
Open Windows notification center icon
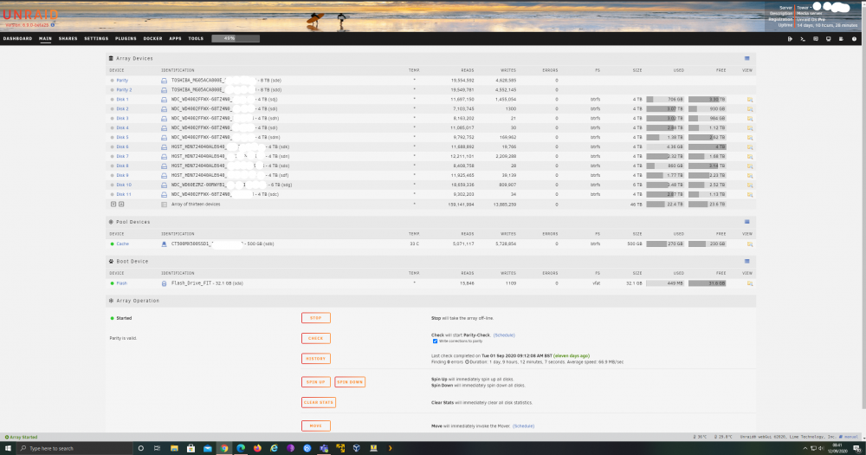point(857,448)
